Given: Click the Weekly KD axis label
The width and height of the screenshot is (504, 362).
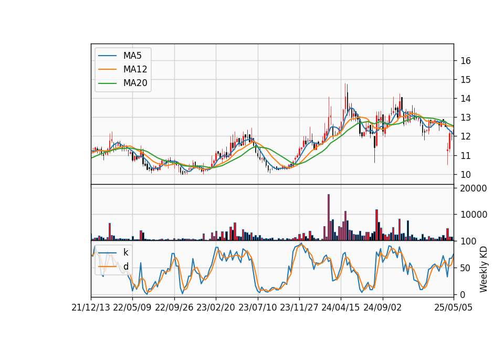Looking at the screenshot, I should (484, 270).
